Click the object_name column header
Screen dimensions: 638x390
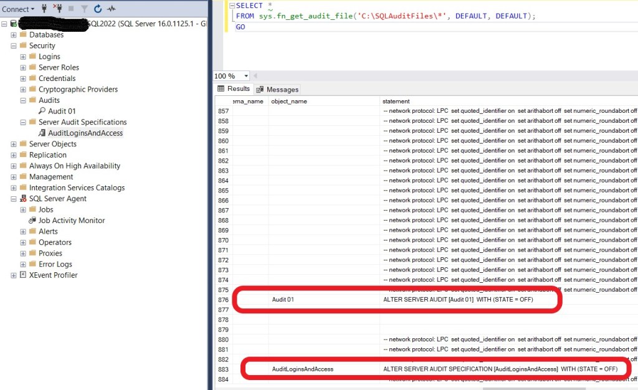[290, 101]
